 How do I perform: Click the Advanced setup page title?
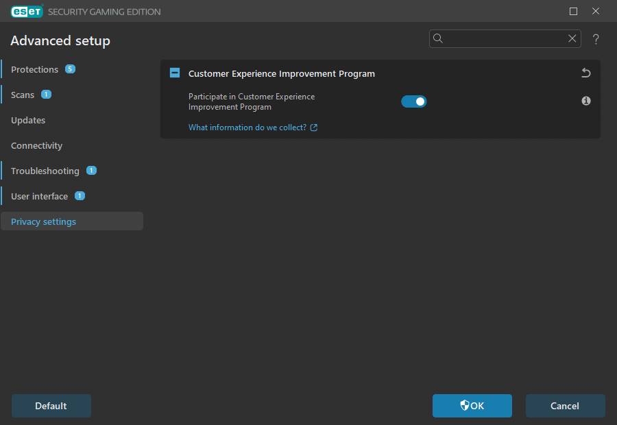coord(60,41)
